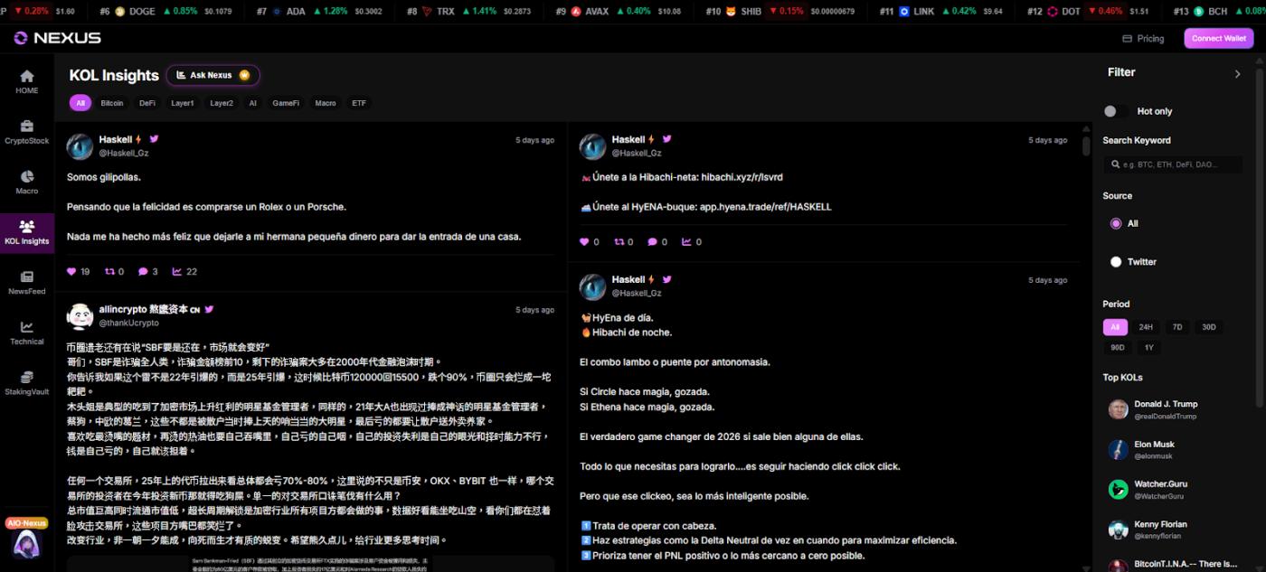Collapse the Filter panel chevron

point(1237,74)
